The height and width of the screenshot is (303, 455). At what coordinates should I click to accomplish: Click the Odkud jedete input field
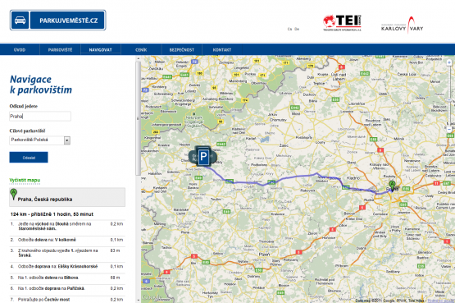pyautogui.click(x=40, y=117)
